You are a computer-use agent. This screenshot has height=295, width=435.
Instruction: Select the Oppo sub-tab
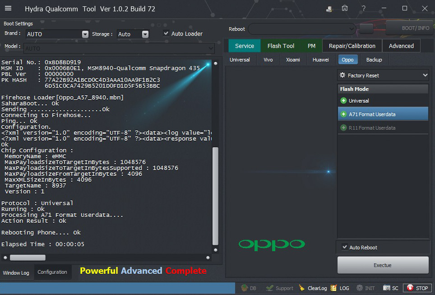[347, 60]
